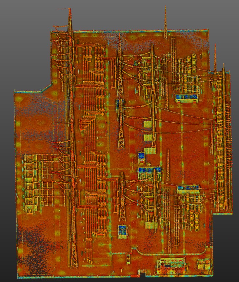The width and height of the screenshot is (239, 282).
Task: Click the lattice tower in the middle of the site
Action: coord(121,125)
